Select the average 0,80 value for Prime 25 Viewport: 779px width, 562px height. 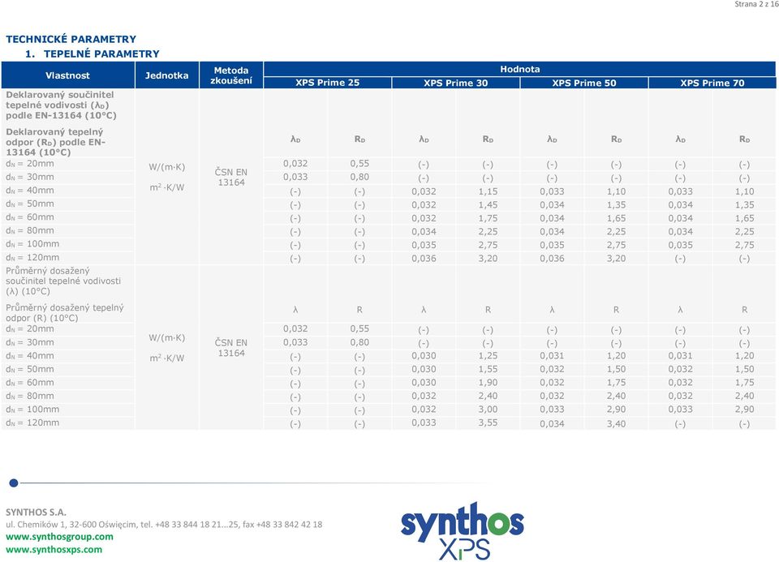(359, 342)
